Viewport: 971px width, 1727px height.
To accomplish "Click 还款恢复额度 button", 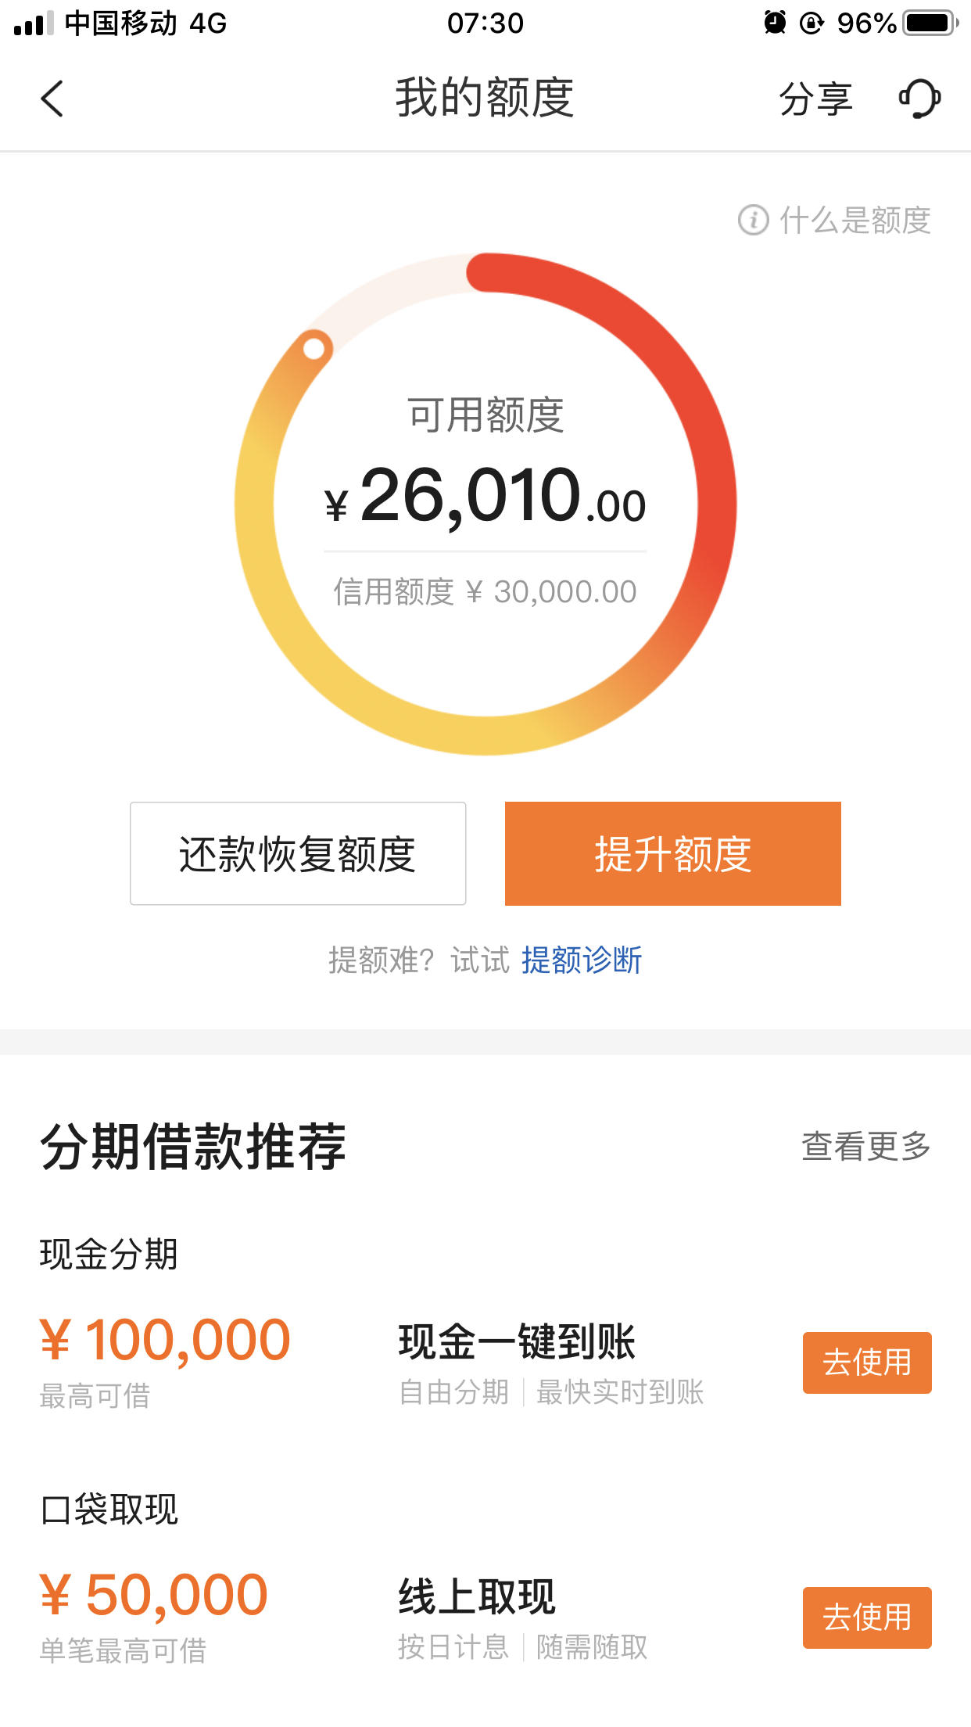I will [x=298, y=853].
